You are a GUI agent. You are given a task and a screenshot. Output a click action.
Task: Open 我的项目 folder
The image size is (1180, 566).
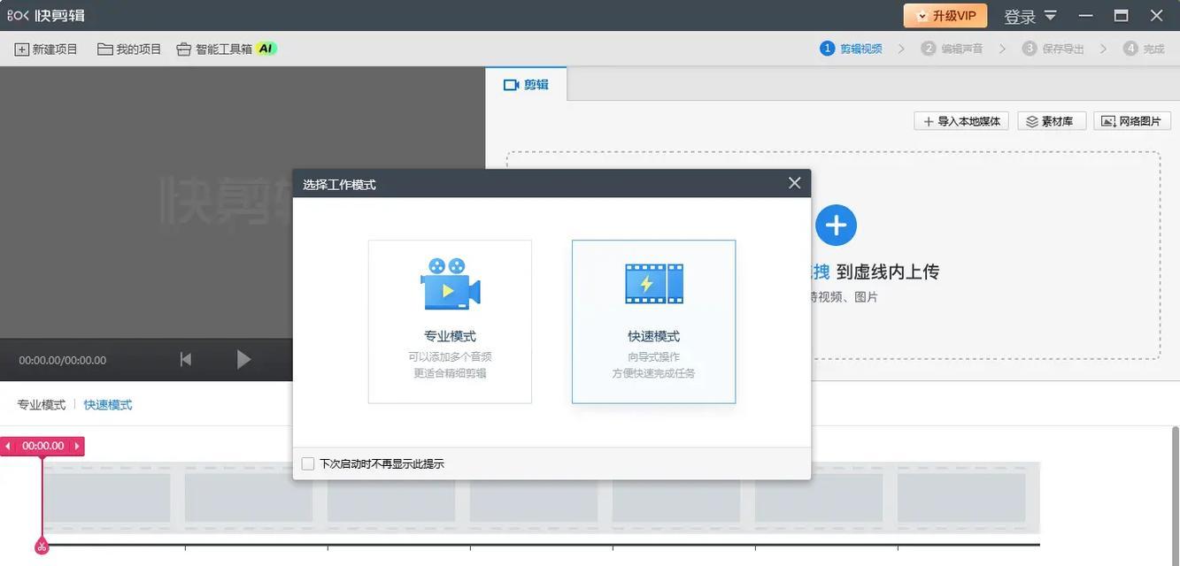[129, 49]
